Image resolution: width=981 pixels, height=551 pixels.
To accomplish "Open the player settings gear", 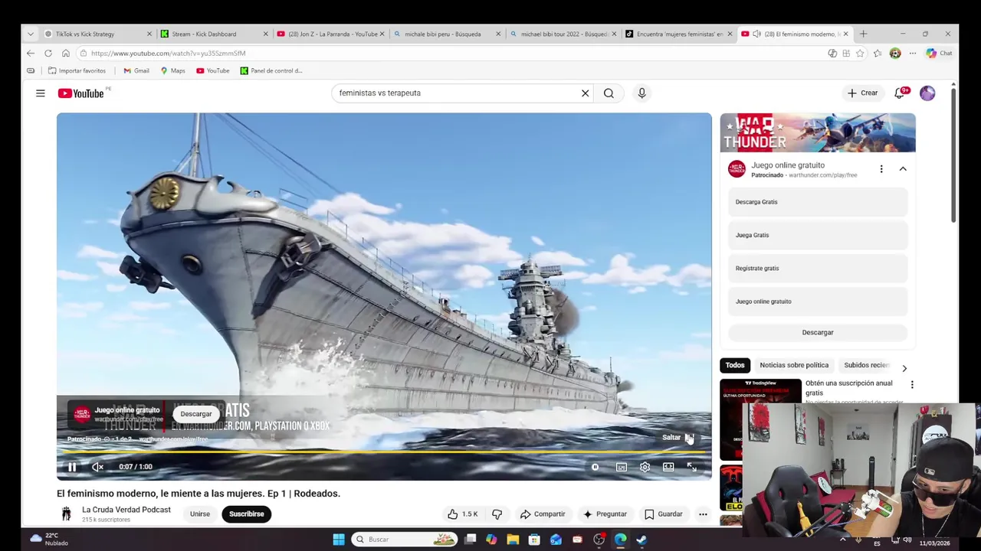I will pos(645,467).
